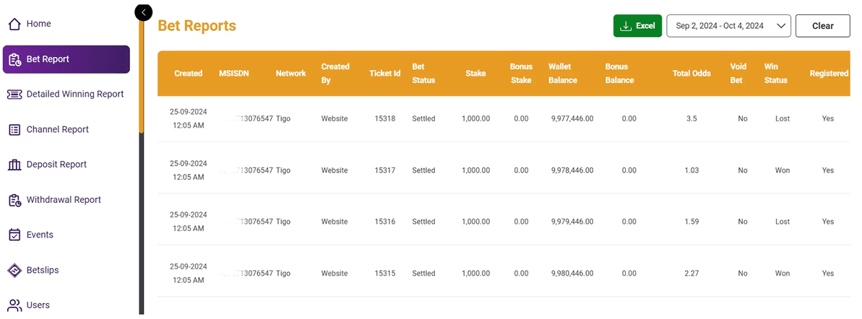Click Settled status on ticket 15318 row
The height and width of the screenshot is (319, 862).
click(423, 118)
